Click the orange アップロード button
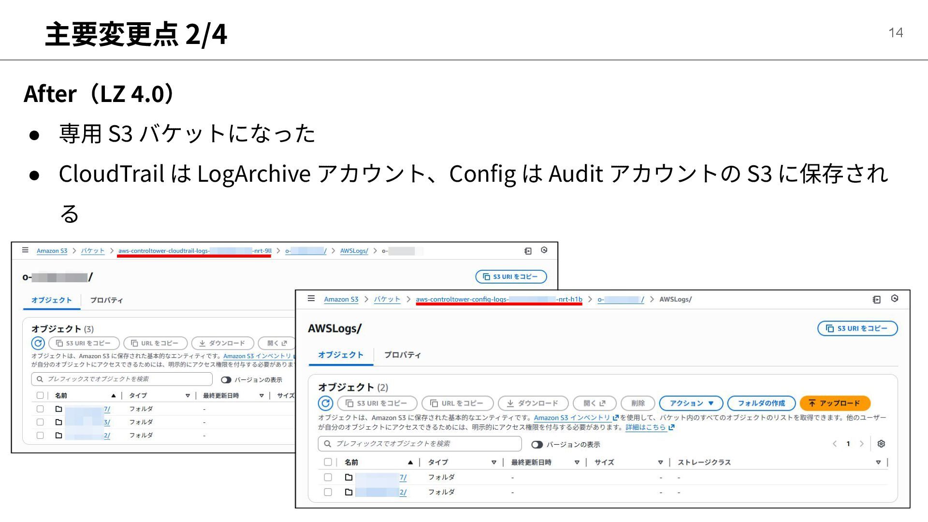The height and width of the screenshot is (522, 928). (835, 403)
